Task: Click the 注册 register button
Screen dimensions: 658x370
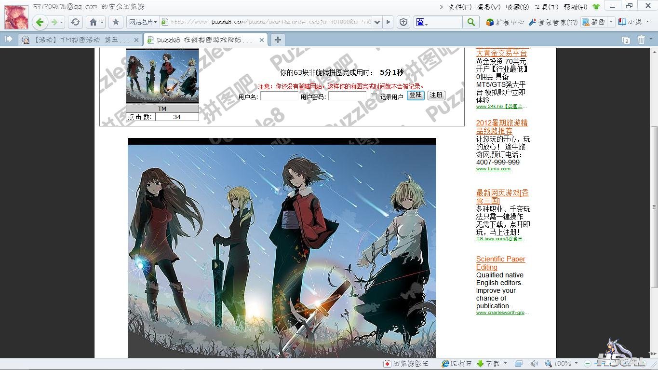Action: 436,96
